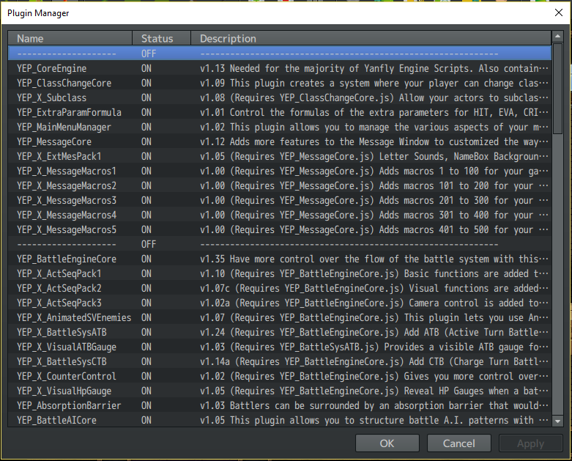
Task: Click the ON status of YEP_X_Subclass
Action: click(x=146, y=97)
